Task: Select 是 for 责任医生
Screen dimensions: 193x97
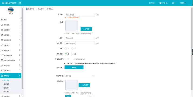Action: tap(66, 54)
